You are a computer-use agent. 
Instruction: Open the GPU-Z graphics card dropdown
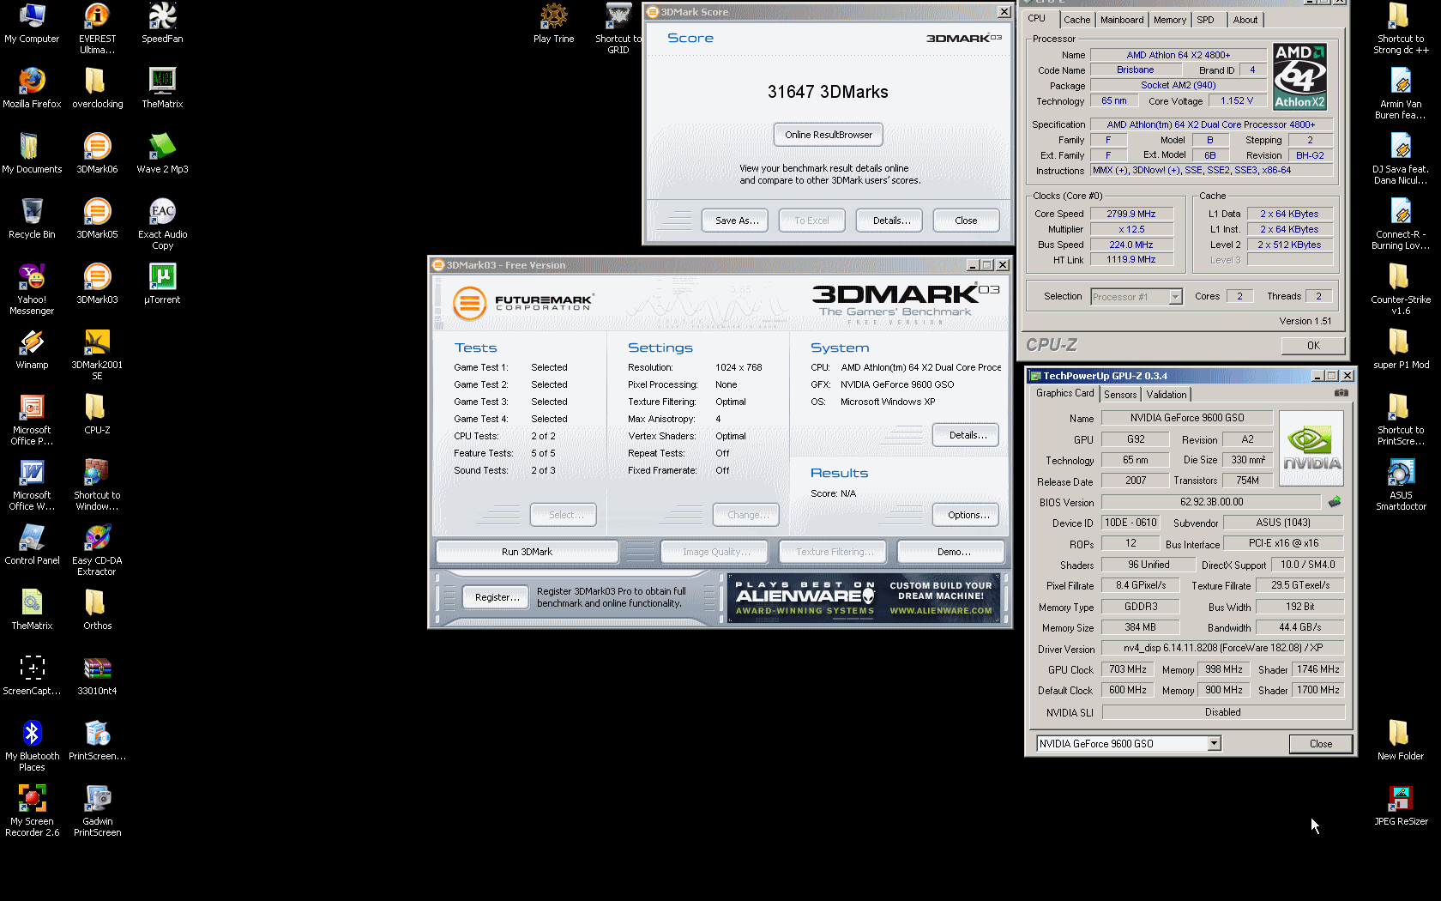click(x=1214, y=744)
